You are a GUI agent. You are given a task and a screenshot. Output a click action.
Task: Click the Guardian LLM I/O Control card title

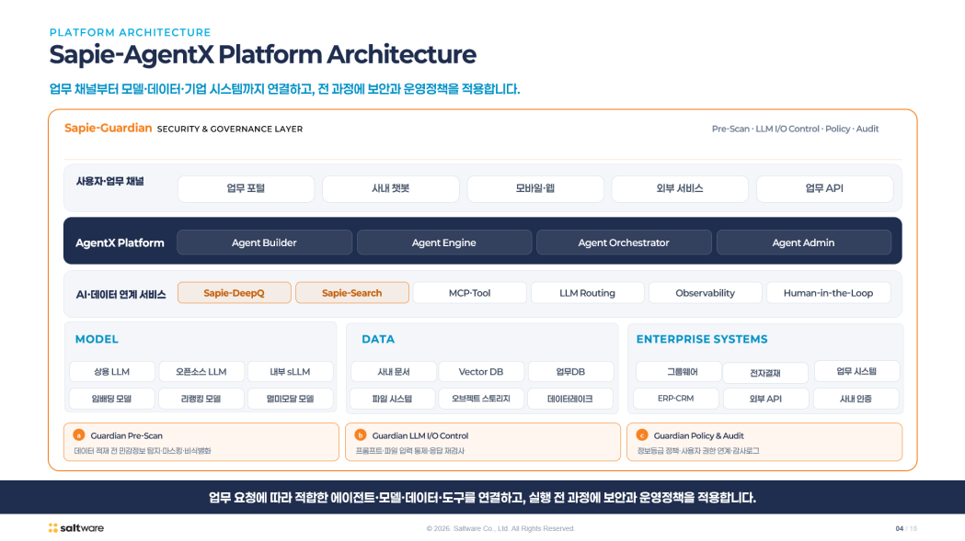click(420, 436)
